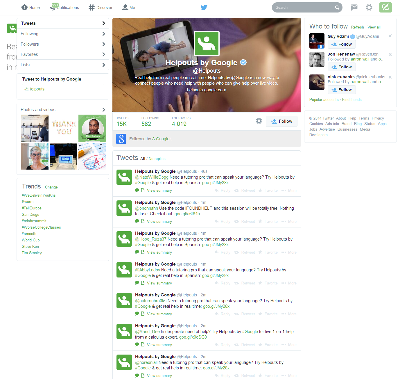The height and width of the screenshot is (379, 400).
Task: Refresh the Who to follow list
Action: click(357, 27)
